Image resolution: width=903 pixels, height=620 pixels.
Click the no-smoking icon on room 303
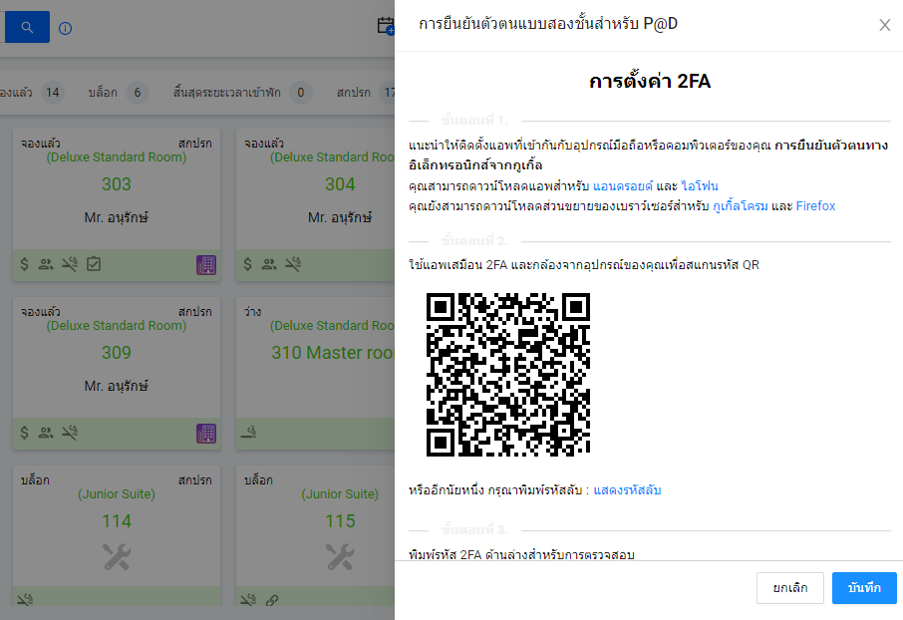coord(70,264)
